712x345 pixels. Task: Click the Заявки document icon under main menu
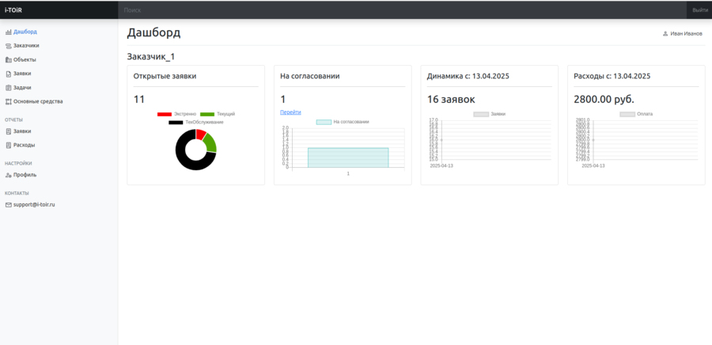[x=8, y=74]
